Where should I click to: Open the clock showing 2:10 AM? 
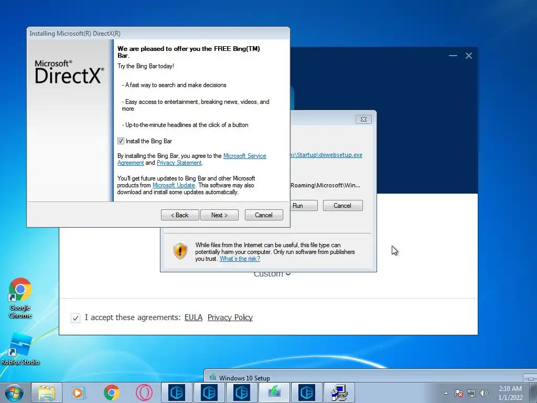tap(510, 393)
